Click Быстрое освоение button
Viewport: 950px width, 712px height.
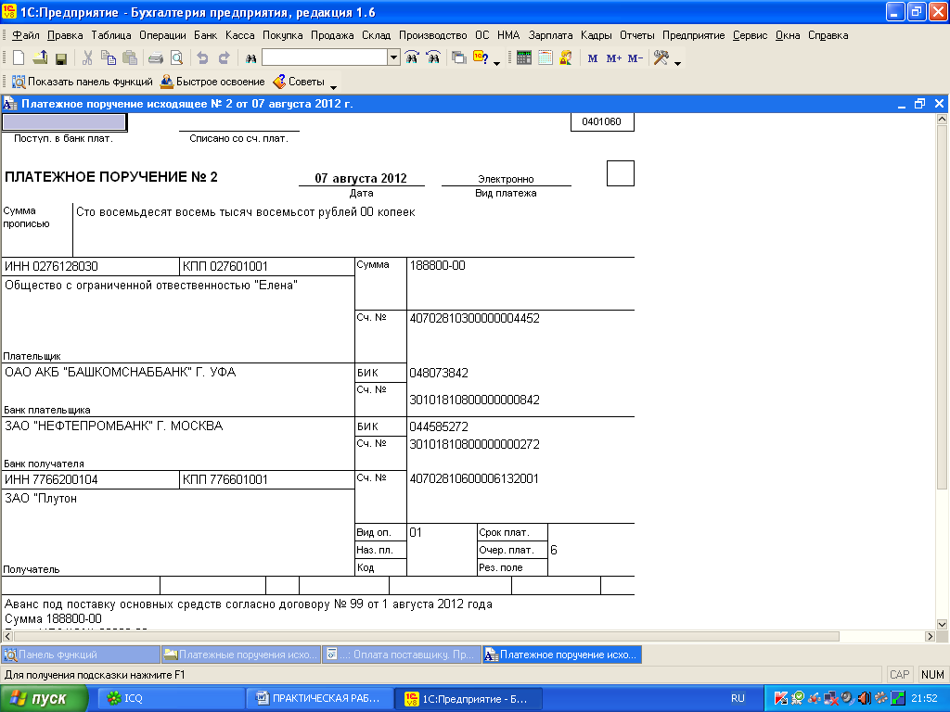pos(212,82)
